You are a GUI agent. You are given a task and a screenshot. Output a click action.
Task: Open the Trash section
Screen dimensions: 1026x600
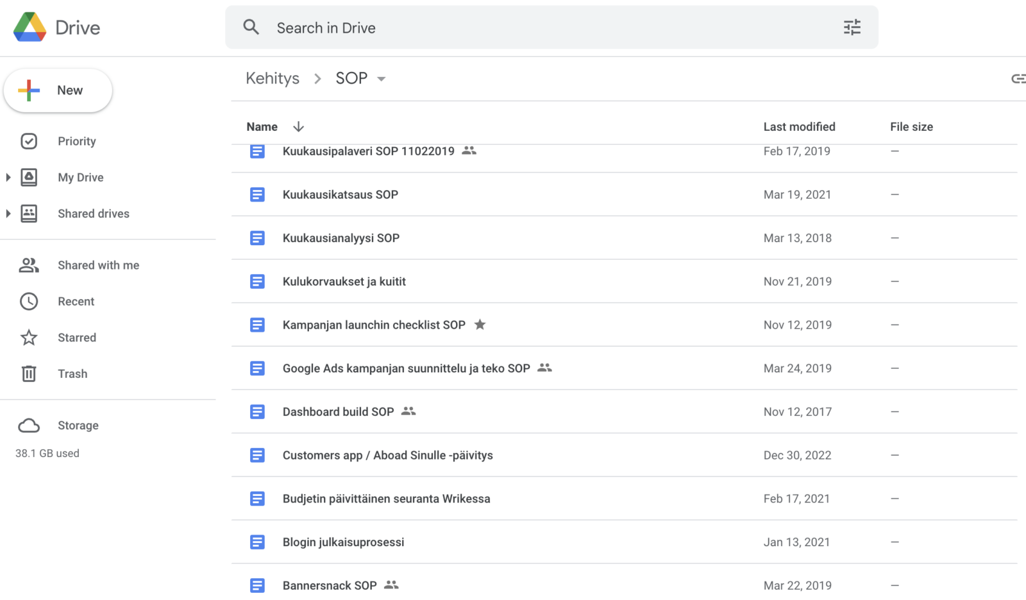(72, 373)
